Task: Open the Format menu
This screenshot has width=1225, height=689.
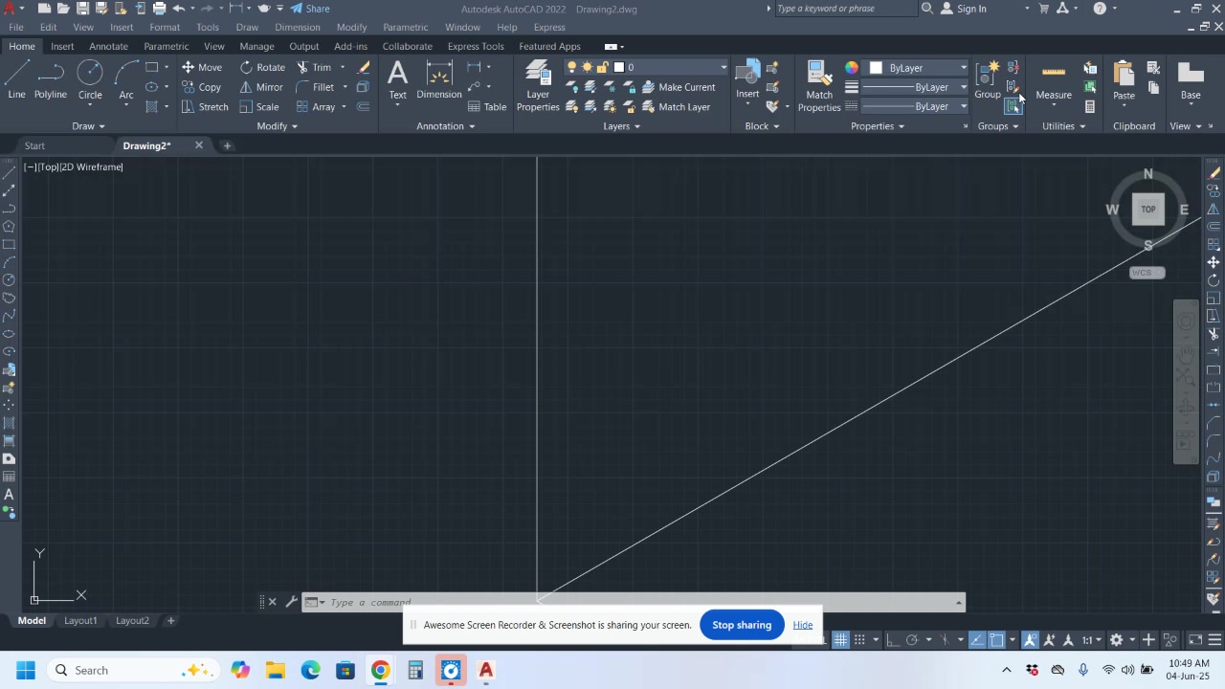Action: click(x=165, y=27)
